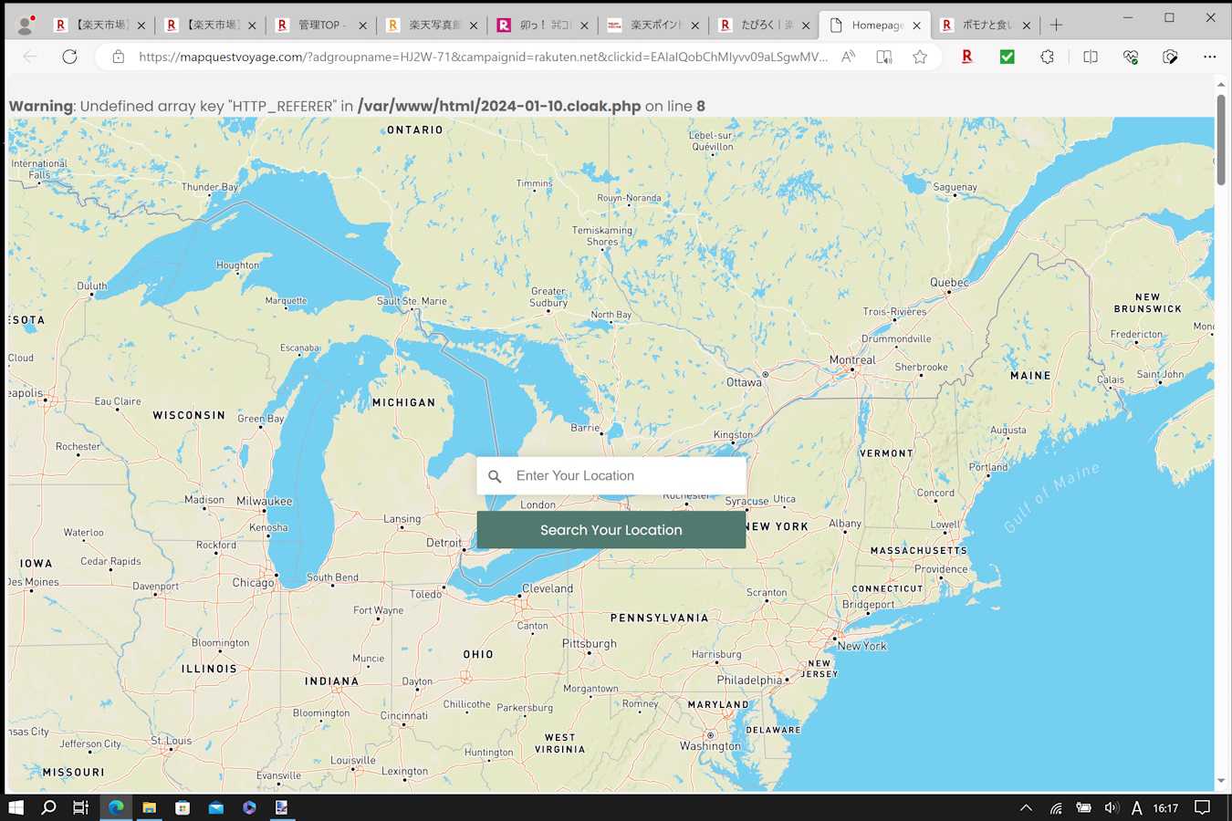Click the Enter Your Location field
The image size is (1232, 821).
(611, 475)
